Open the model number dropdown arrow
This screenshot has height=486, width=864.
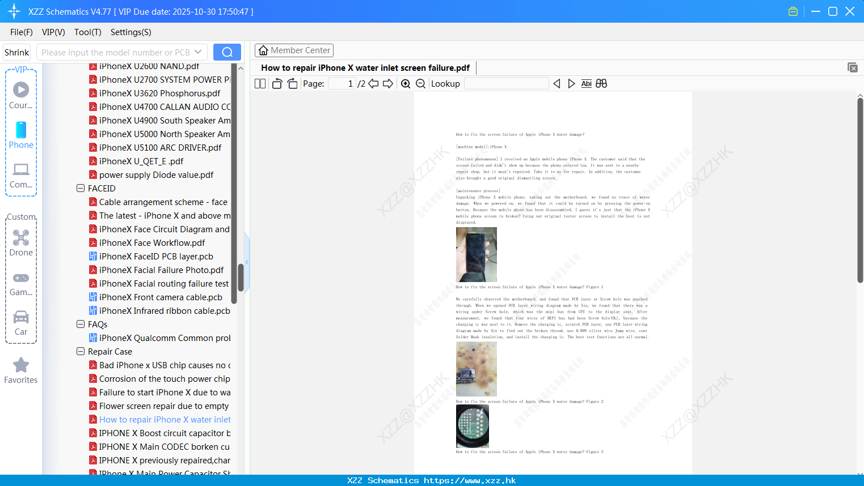[198, 52]
